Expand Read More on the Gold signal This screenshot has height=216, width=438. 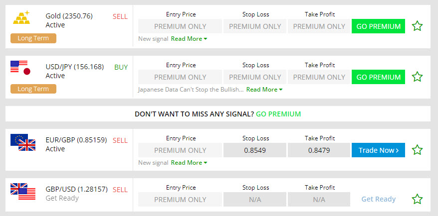coord(189,39)
